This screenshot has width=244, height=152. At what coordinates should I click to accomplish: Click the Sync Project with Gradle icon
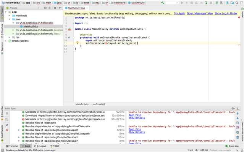coord(217,3)
